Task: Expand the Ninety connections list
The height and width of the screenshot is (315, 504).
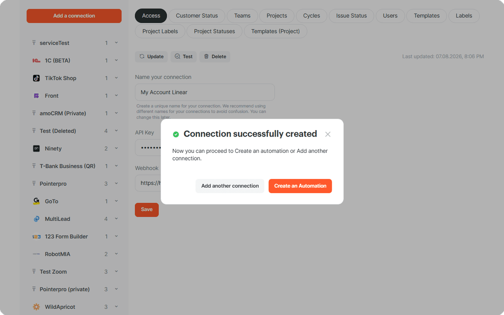Action: point(116,149)
